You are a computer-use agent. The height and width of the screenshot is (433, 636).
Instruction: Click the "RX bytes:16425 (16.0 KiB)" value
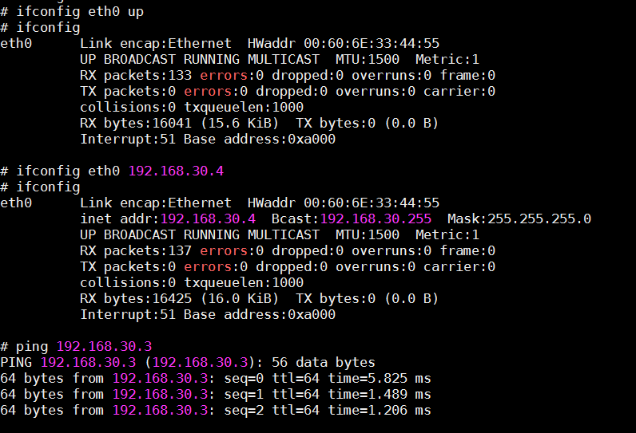click(x=179, y=299)
